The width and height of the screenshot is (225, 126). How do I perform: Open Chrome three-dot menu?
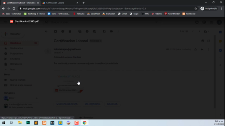221,8
